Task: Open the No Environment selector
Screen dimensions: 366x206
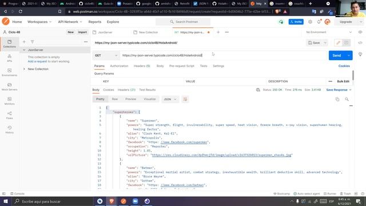Action: point(328,32)
